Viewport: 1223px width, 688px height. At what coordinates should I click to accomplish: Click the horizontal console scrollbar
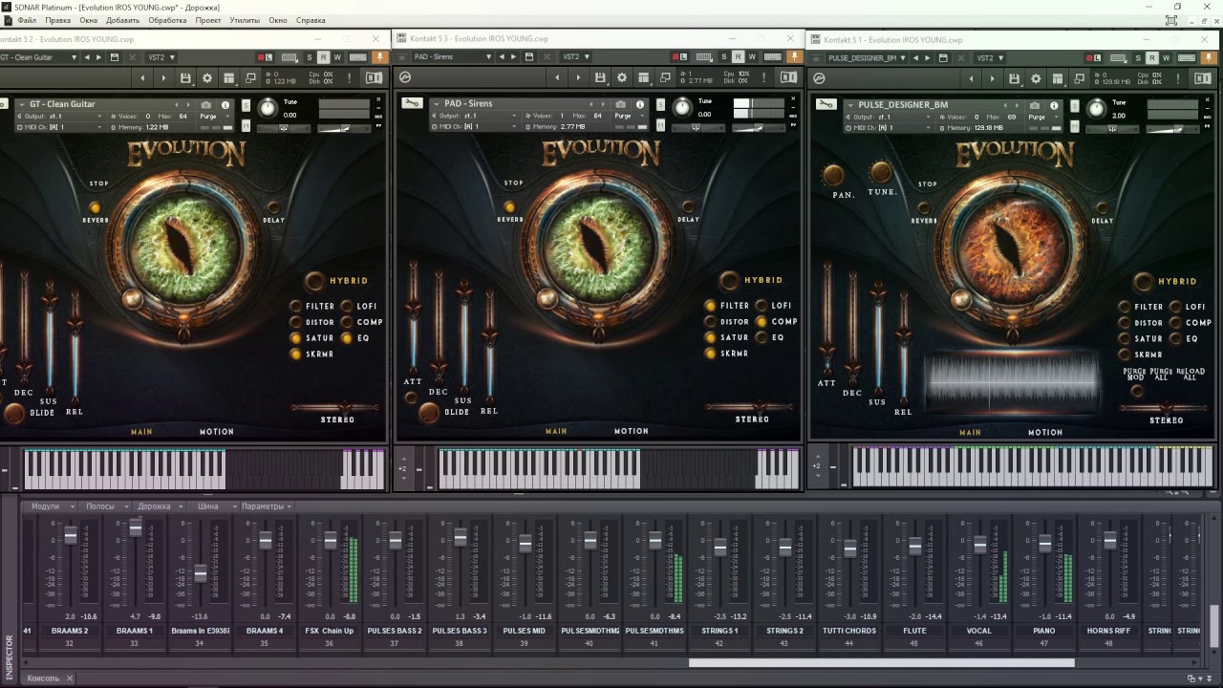881,662
